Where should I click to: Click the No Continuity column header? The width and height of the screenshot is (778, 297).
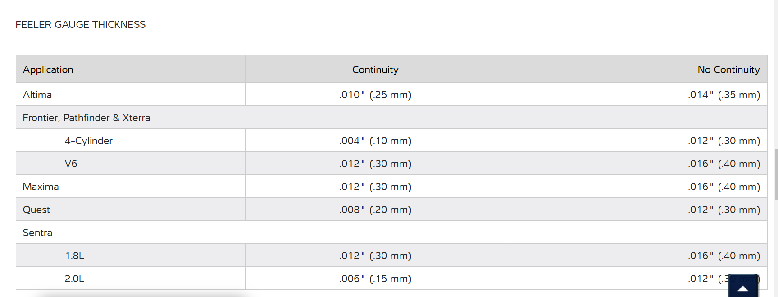(728, 70)
